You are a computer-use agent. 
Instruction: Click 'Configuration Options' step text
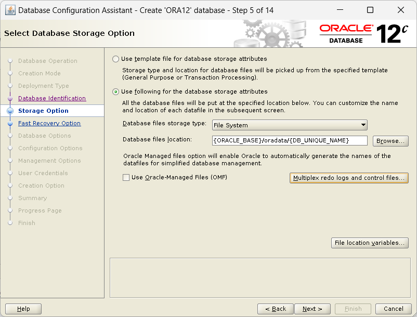(50, 148)
